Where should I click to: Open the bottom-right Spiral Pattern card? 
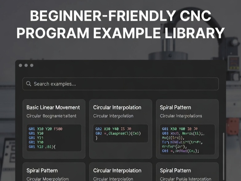[x=188, y=172]
